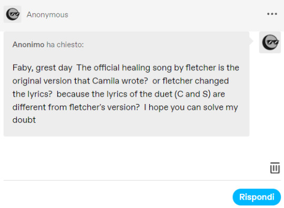
Task: Click the '(C and S)' text
Action: pyautogui.click(x=192, y=94)
